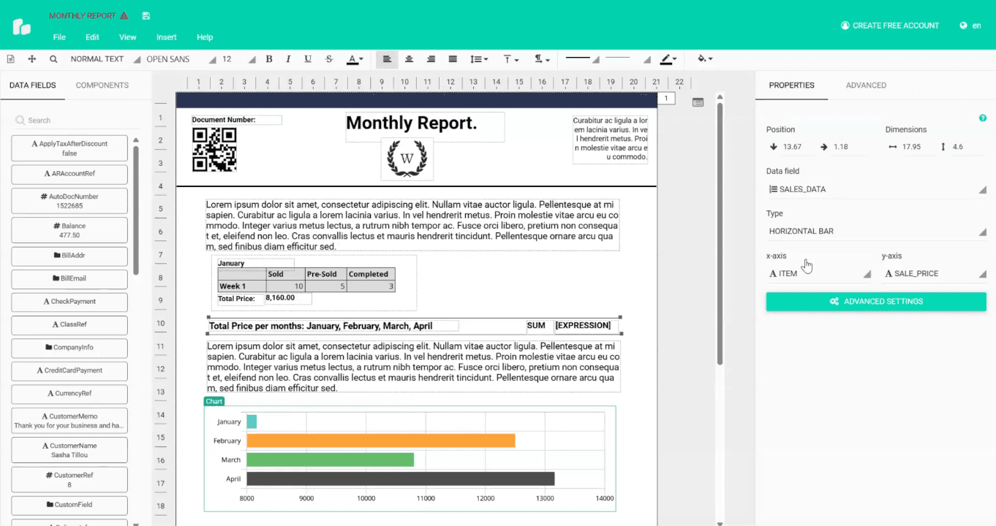Click the Advanced Settings button

pos(876,302)
